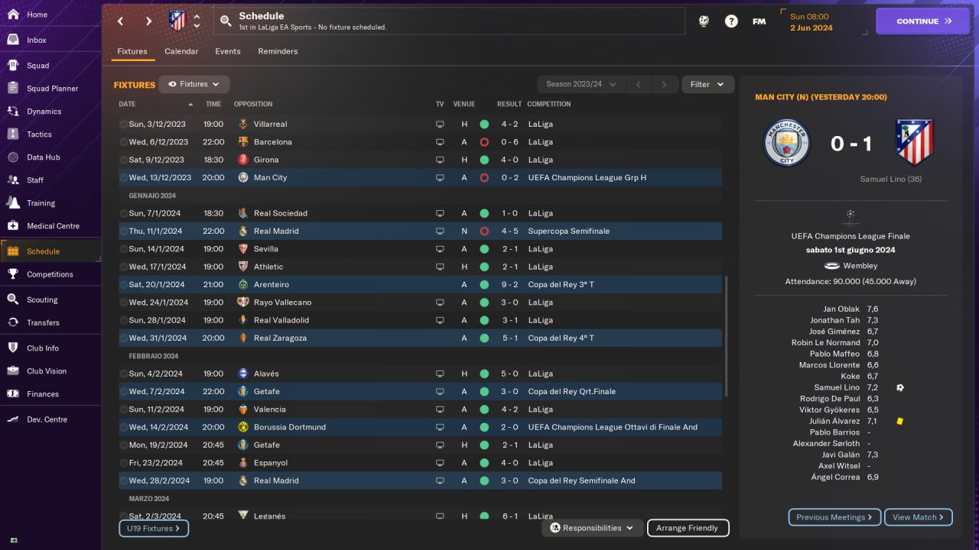Open the FM menu icon
The height and width of the screenshot is (550, 979).
coord(759,21)
